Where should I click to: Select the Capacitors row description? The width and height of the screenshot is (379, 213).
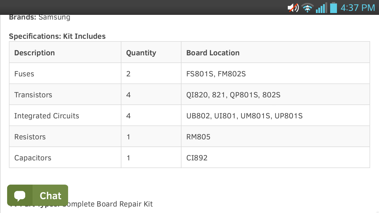[x=33, y=158]
